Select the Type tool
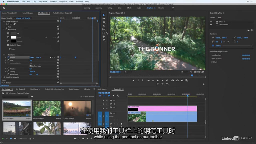 [x=104, y=40]
